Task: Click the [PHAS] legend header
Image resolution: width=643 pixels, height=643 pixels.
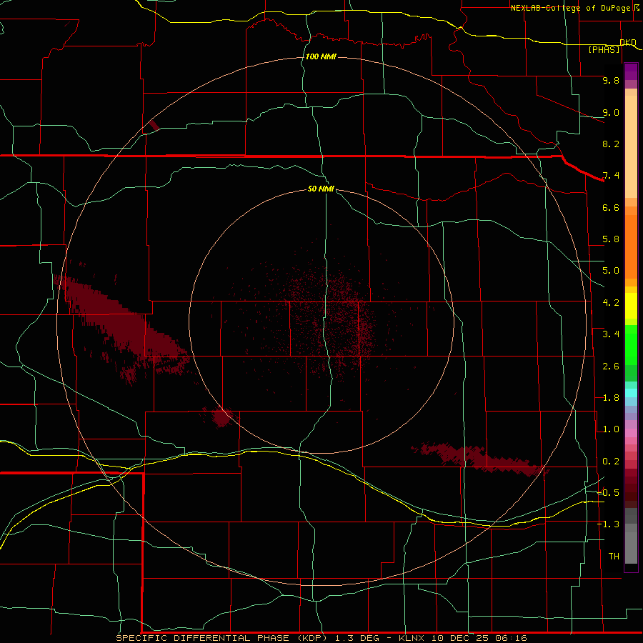Action: (x=604, y=49)
